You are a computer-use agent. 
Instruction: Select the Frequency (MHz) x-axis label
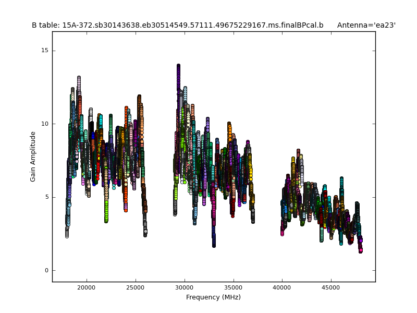click(213, 297)
